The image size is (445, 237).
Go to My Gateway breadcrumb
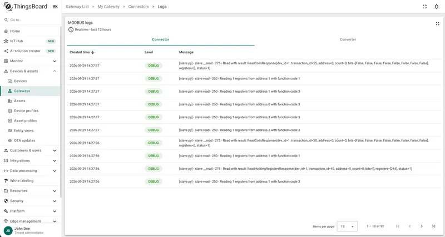pyautogui.click(x=108, y=7)
